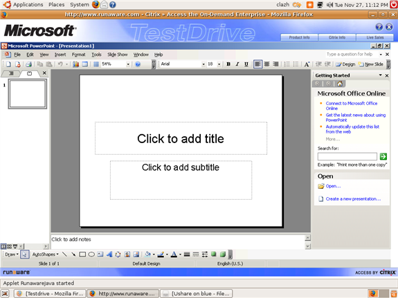Click the Print icon in standard toolbar
Image resolution: width=398 pixels, height=298 pixels.
click(28, 64)
